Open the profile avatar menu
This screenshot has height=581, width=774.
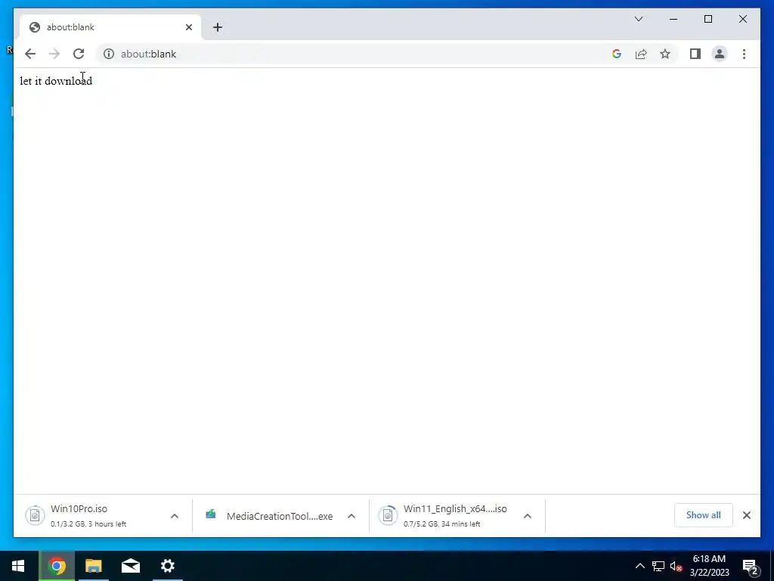(720, 54)
